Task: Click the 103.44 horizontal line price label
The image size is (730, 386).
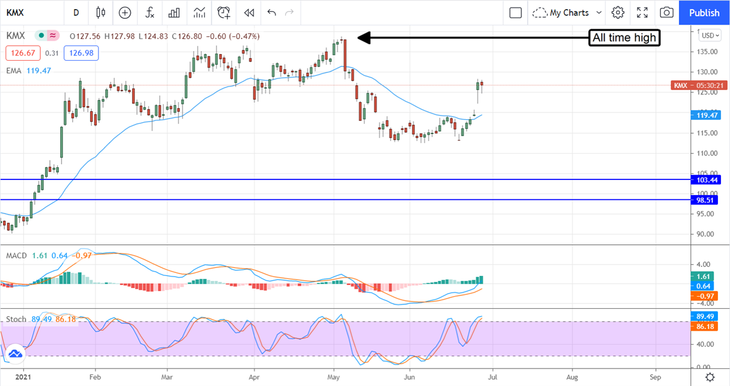Action: click(x=706, y=180)
